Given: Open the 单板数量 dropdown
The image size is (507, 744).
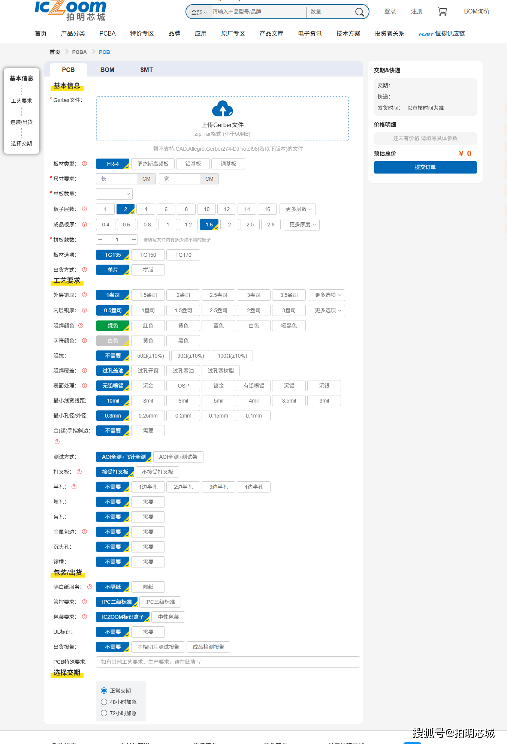Looking at the screenshot, I should click(x=114, y=194).
